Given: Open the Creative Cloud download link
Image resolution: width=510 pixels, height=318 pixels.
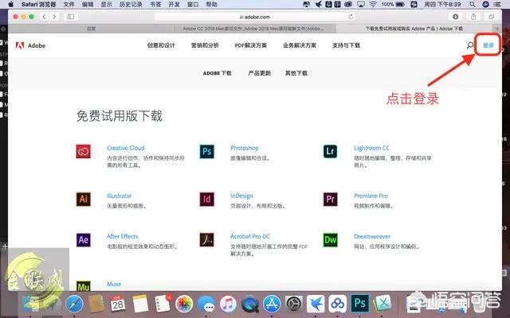Looking at the screenshot, I should tap(126, 148).
